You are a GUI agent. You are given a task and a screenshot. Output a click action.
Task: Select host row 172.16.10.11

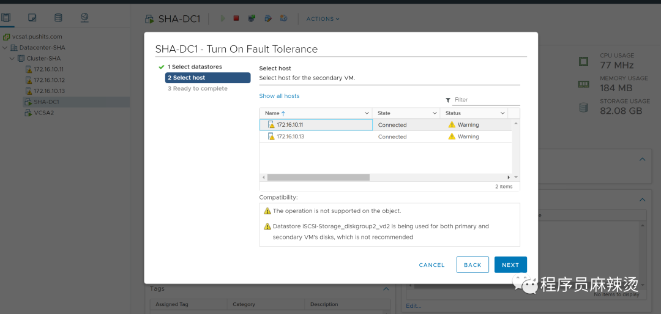click(x=315, y=125)
